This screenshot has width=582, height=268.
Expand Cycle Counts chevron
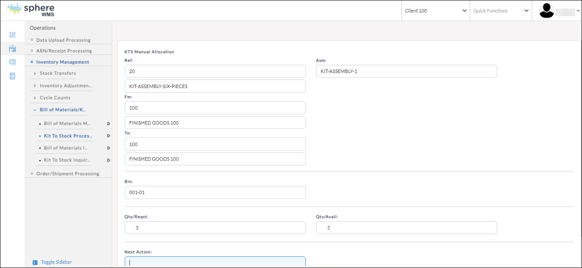[35, 98]
